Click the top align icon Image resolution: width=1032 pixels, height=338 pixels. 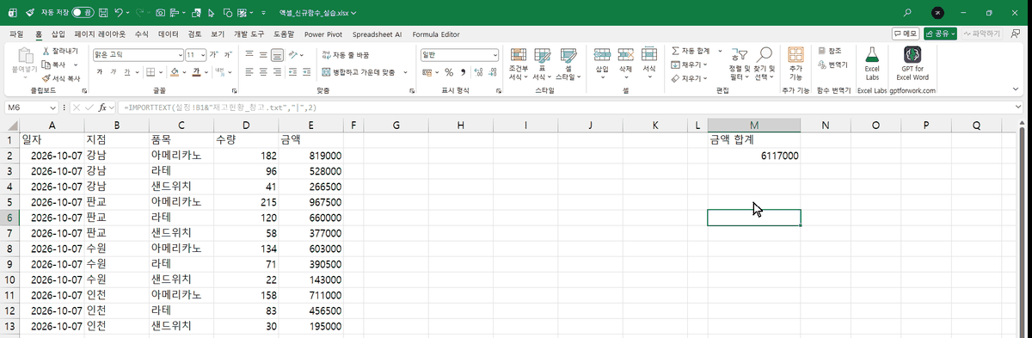[249, 54]
